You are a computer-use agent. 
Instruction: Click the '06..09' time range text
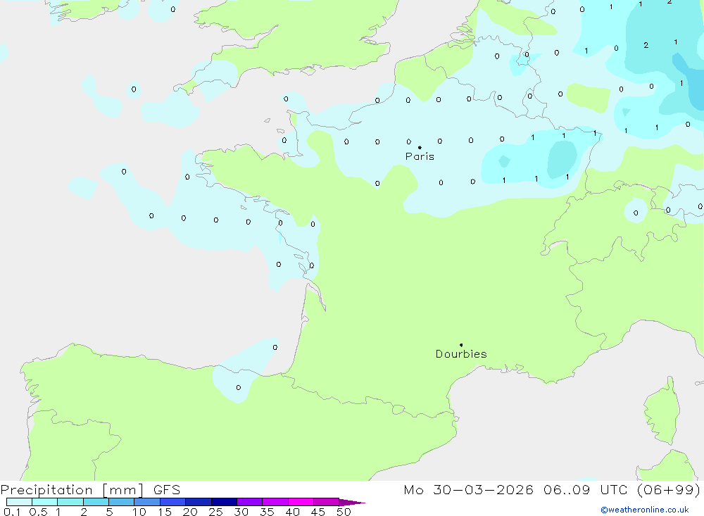[x=567, y=489]
